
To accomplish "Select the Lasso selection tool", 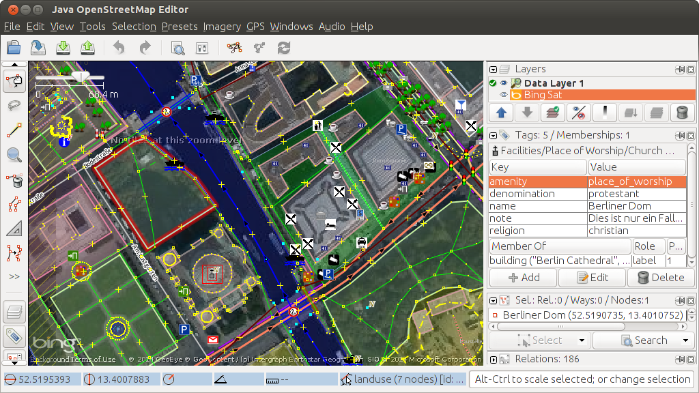I will point(14,106).
